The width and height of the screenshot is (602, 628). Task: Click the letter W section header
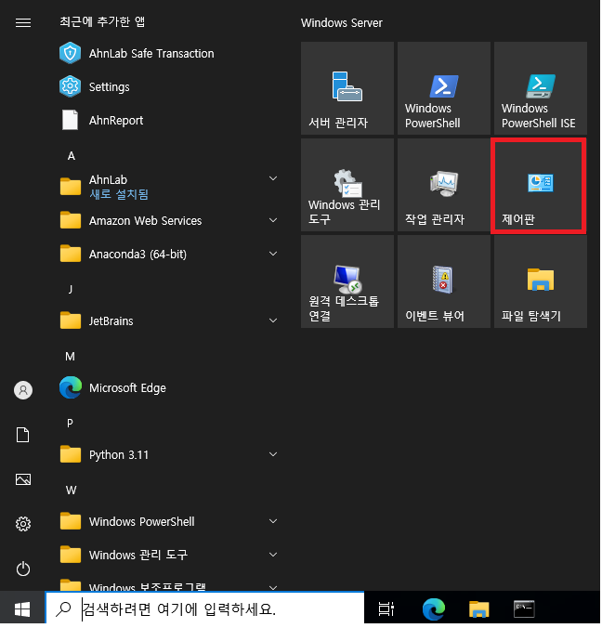click(x=71, y=491)
